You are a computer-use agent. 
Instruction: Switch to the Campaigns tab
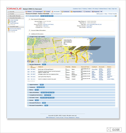point(38,12)
